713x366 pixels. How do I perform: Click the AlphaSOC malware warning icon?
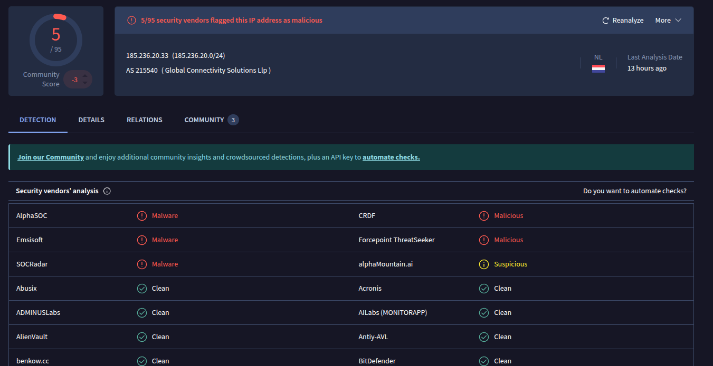[x=142, y=216]
